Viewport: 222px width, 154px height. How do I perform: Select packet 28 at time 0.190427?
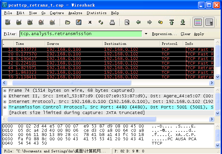point(108,59)
